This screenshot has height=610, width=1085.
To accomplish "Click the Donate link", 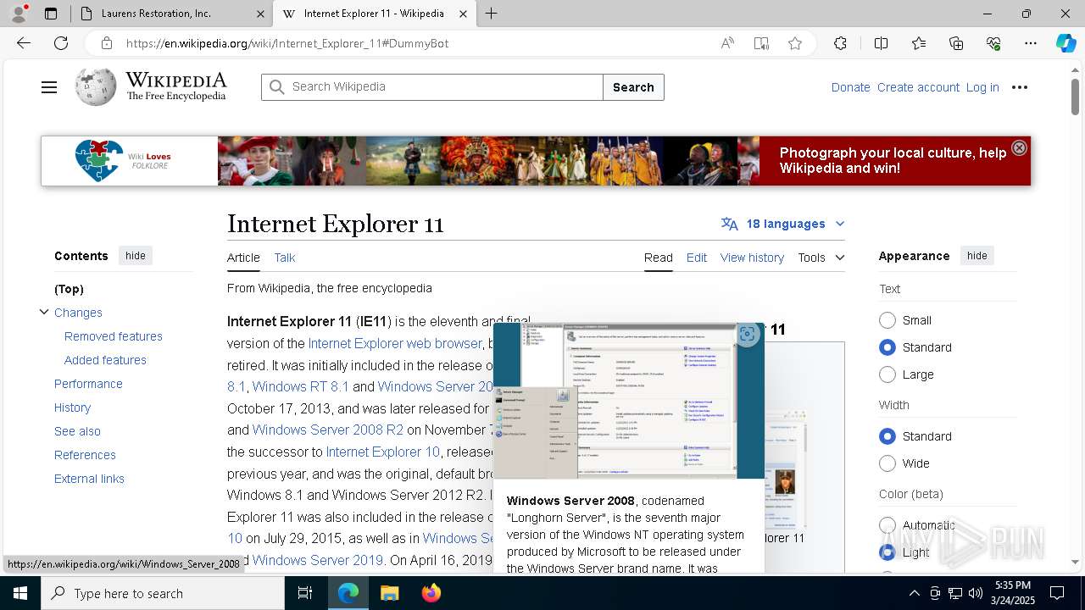I will (x=850, y=87).
